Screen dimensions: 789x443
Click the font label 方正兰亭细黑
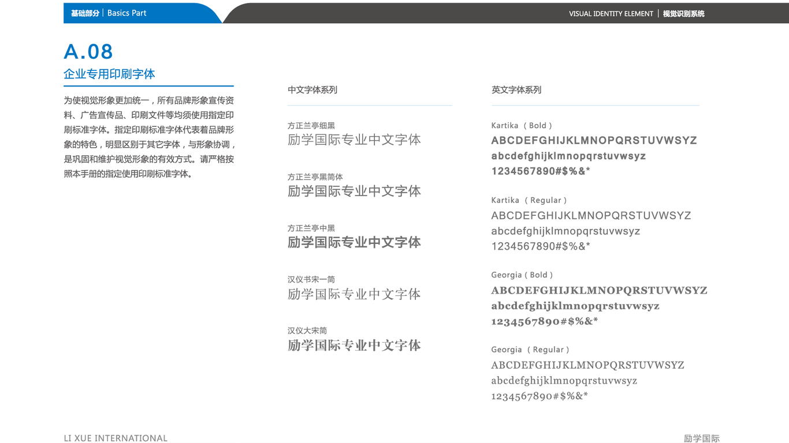point(311,126)
